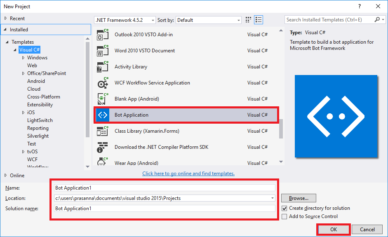Viewport: 388px width, 237px height.
Task: Select the Office/SharePoint category label
Action: pyautogui.click(x=47, y=73)
